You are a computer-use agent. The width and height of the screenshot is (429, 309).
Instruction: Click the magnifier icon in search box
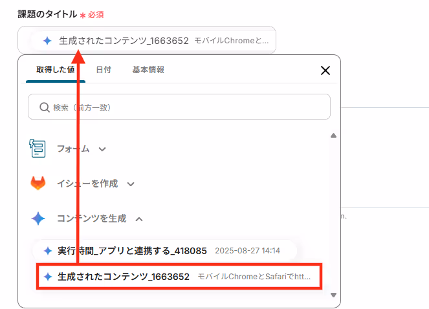coord(44,107)
